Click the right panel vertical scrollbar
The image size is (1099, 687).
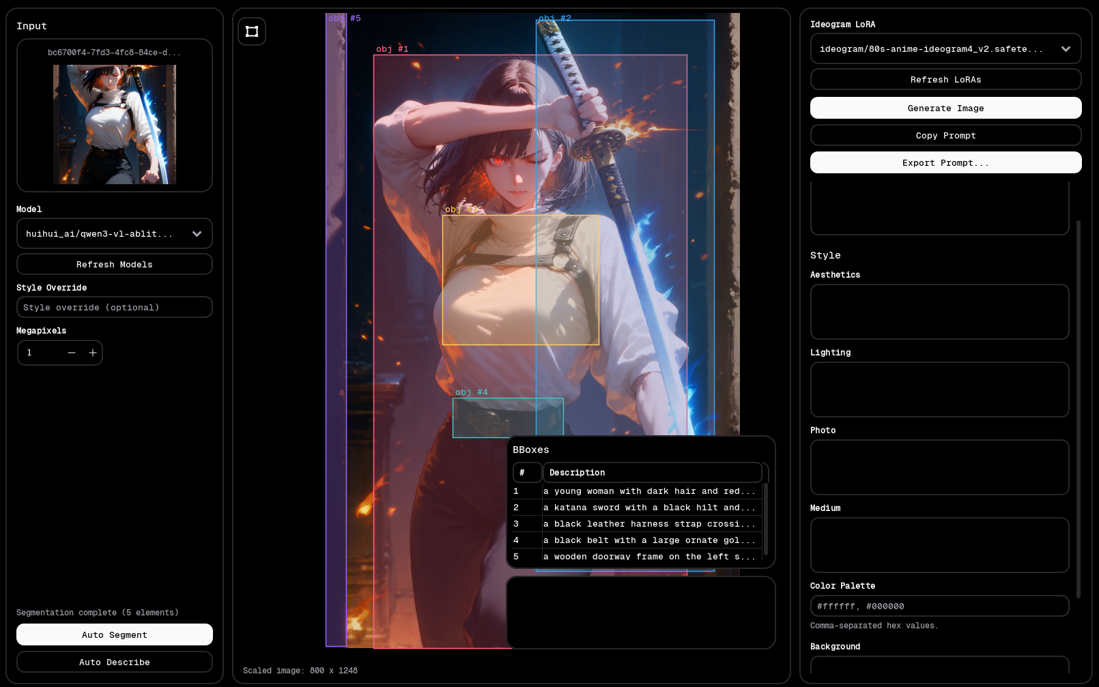click(1079, 409)
